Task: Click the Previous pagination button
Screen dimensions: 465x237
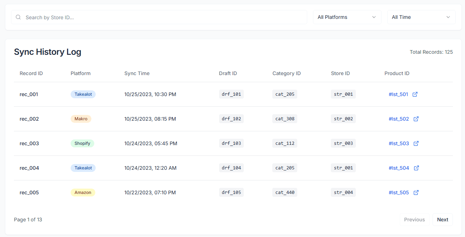Action: 414,220
